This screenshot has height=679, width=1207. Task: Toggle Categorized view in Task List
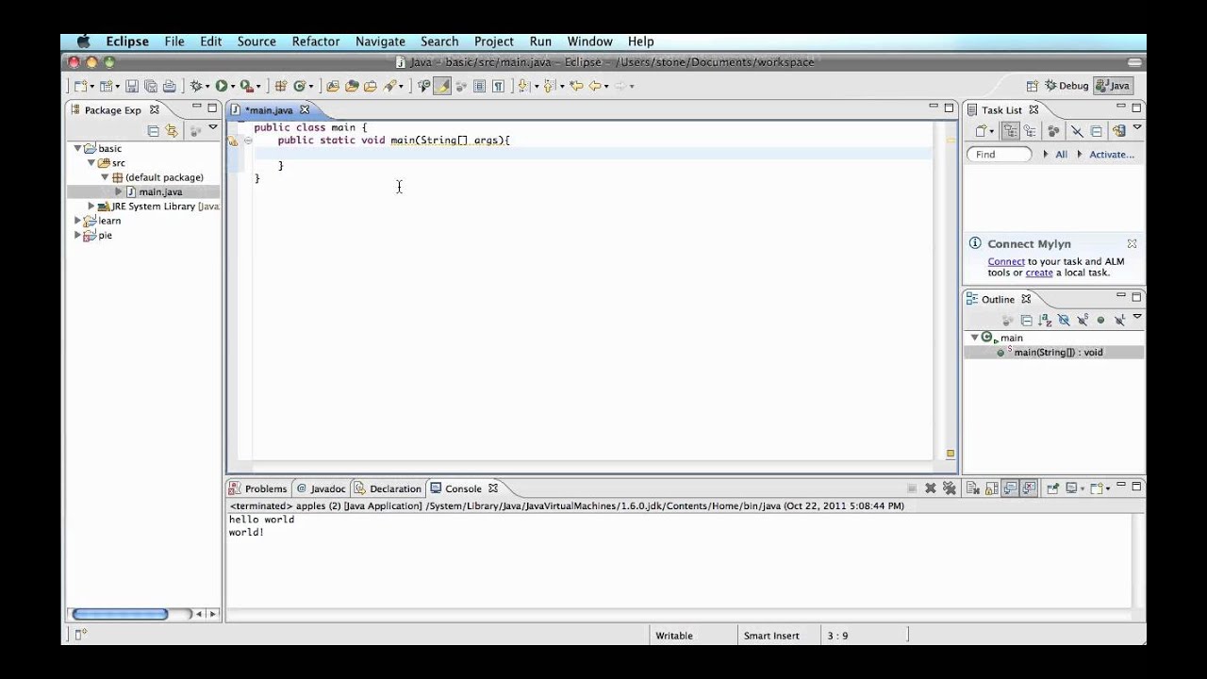(1011, 131)
